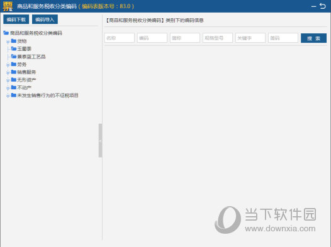Click the folder icon beside 销售服务
The image size is (331, 247).
[x=14, y=72]
